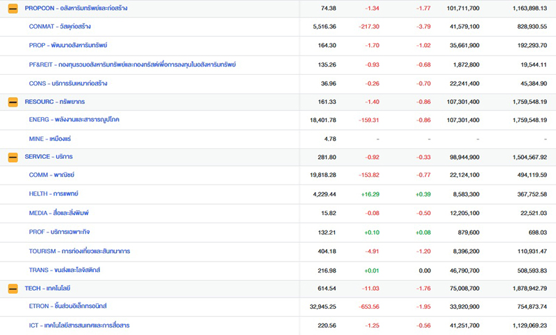Collapse the PROPCON industry group
Screen dimensions: 556x335
tap(13, 8)
